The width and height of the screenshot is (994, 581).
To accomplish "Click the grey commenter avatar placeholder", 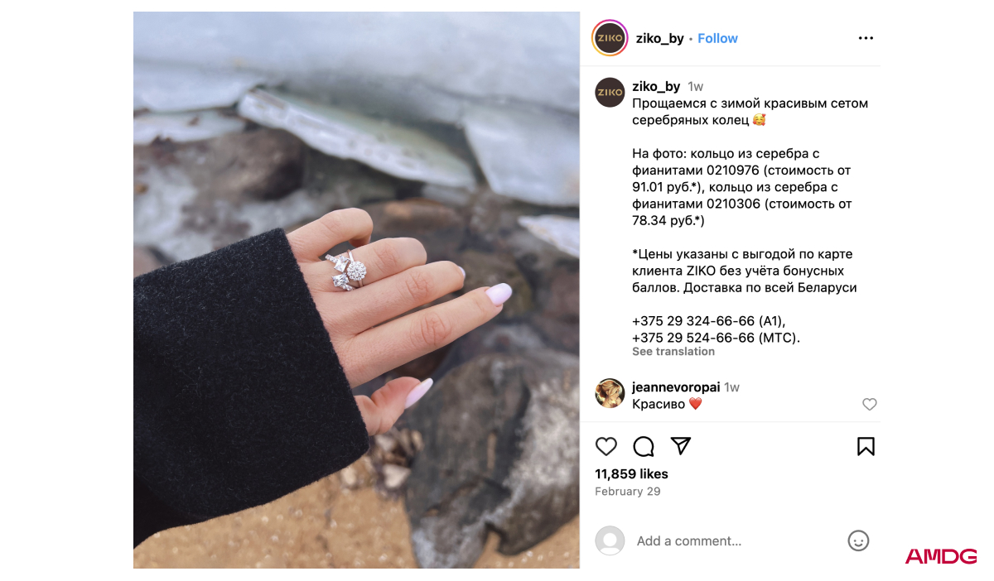I will [610, 540].
